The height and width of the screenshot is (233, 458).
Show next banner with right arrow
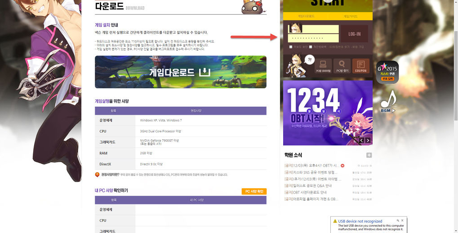[x=368, y=140]
